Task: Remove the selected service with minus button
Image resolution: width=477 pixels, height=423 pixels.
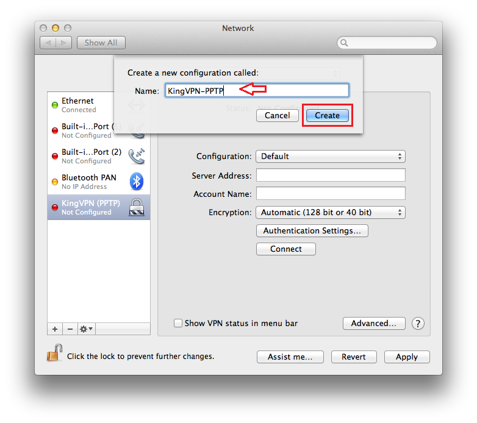Action: [x=70, y=329]
